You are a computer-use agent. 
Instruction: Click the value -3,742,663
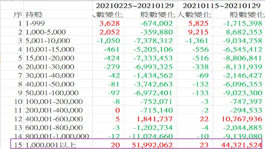coord(153,84)
